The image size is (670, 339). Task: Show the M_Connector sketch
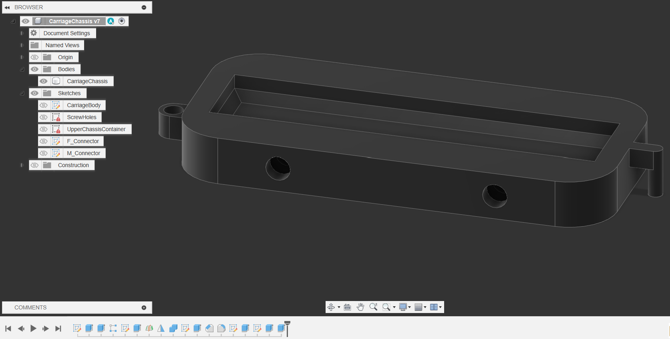[x=44, y=153]
